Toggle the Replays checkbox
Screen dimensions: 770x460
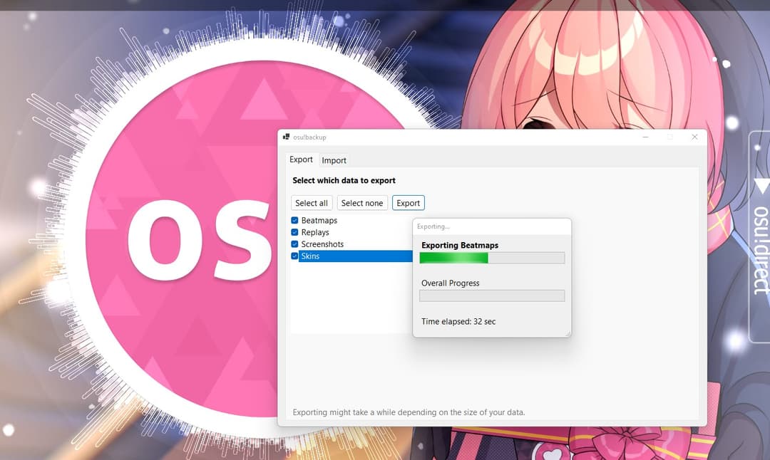coord(293,232)
